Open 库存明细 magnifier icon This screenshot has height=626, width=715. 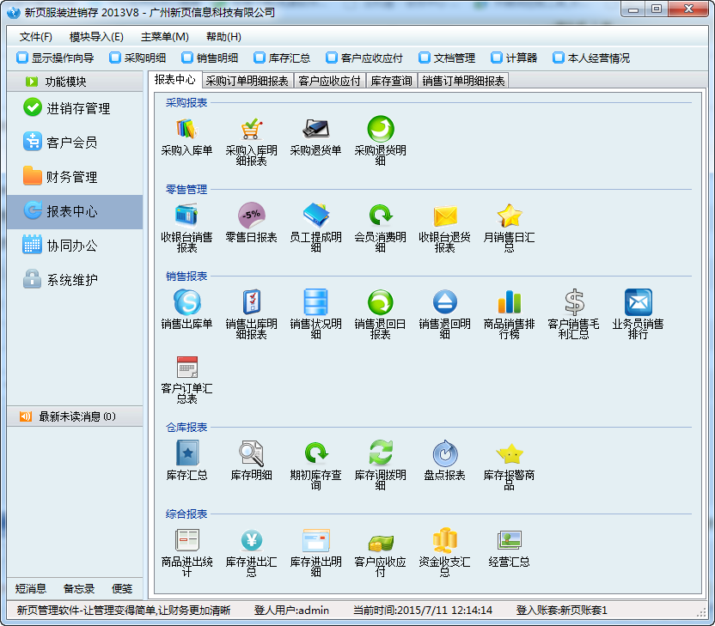(x=251, y=453)
